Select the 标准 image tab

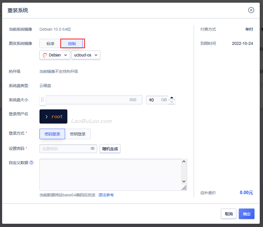[50, 44]
